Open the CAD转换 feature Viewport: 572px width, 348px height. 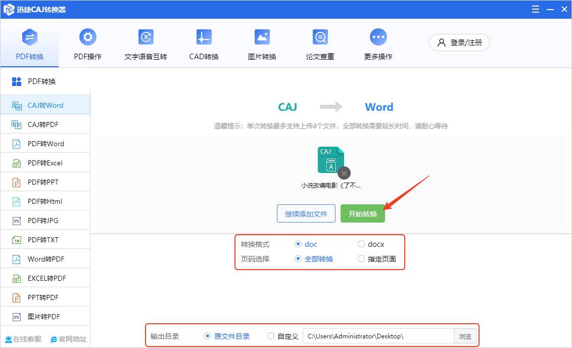(x=203, y=43)
